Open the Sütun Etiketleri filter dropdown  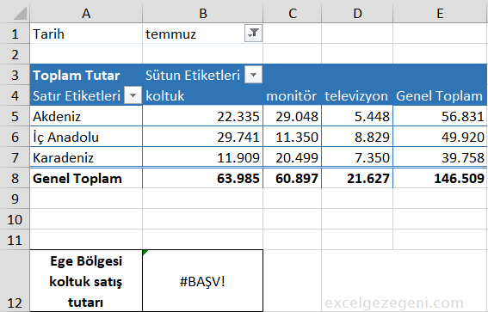(x=253, y=75)
